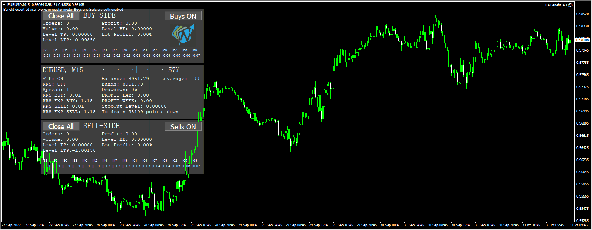
Task: Click the Benefit expert advisor mode message
Action: click(x=63, y=10)
